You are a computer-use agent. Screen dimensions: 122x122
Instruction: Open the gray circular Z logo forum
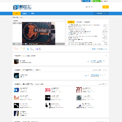[79, 98]
